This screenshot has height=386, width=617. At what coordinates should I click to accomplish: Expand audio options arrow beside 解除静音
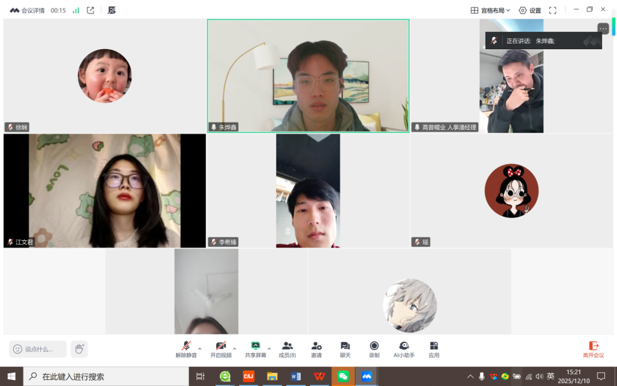pos(200,348)
